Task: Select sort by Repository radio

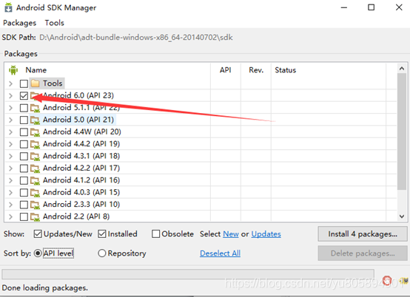Action: click(x=101, y=253)
